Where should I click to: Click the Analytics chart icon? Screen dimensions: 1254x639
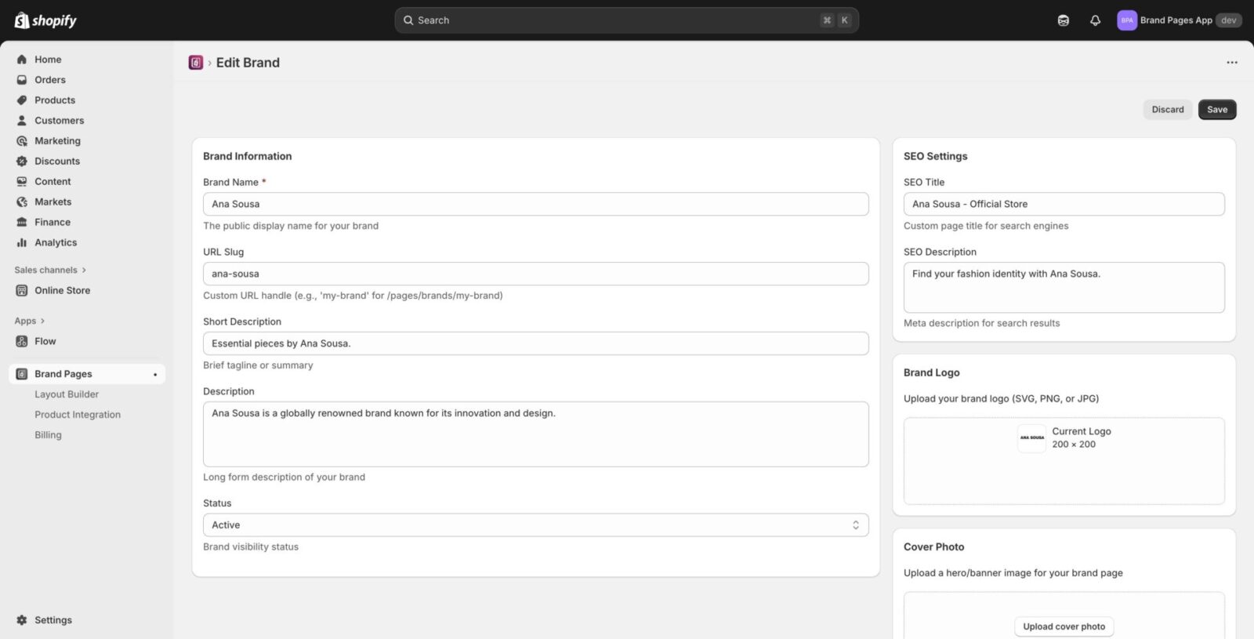tap(22, 243)
